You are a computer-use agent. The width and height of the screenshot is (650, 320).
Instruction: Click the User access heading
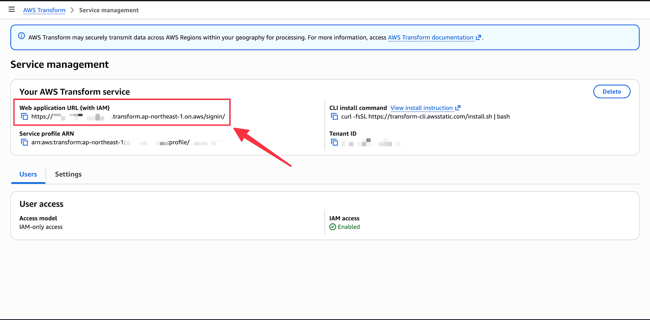[x=41, y=204]
